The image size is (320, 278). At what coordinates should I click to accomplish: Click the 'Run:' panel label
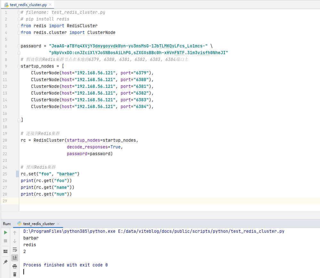point(7,224)
